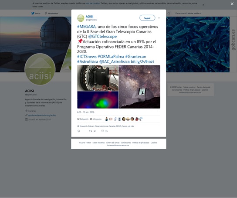Screen dimensions: 237x198
Task: Click the reply speech bubble icon
Action: pos(79,131)
